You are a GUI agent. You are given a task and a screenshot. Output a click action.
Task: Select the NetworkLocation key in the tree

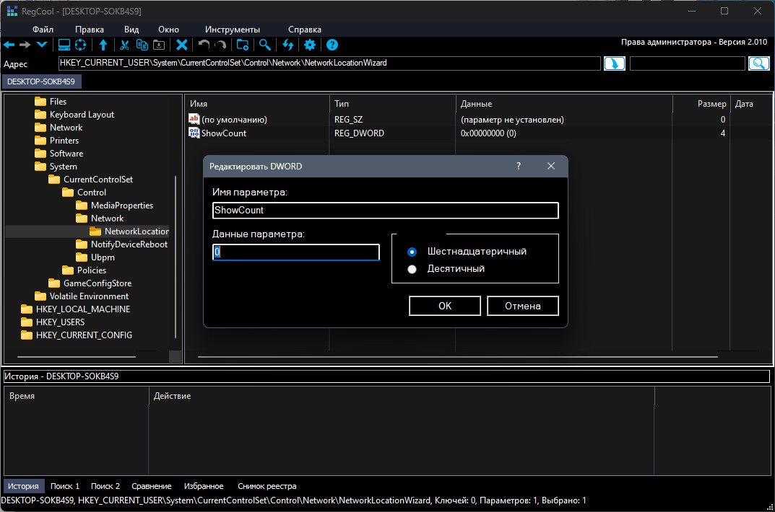(x=136, y=231)
